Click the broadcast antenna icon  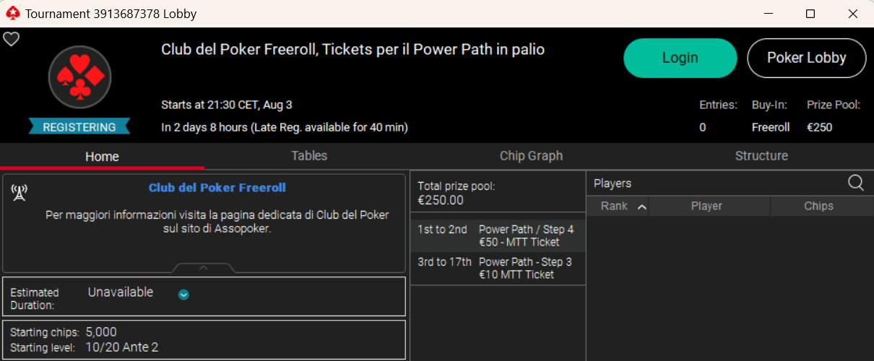[20, 192]
